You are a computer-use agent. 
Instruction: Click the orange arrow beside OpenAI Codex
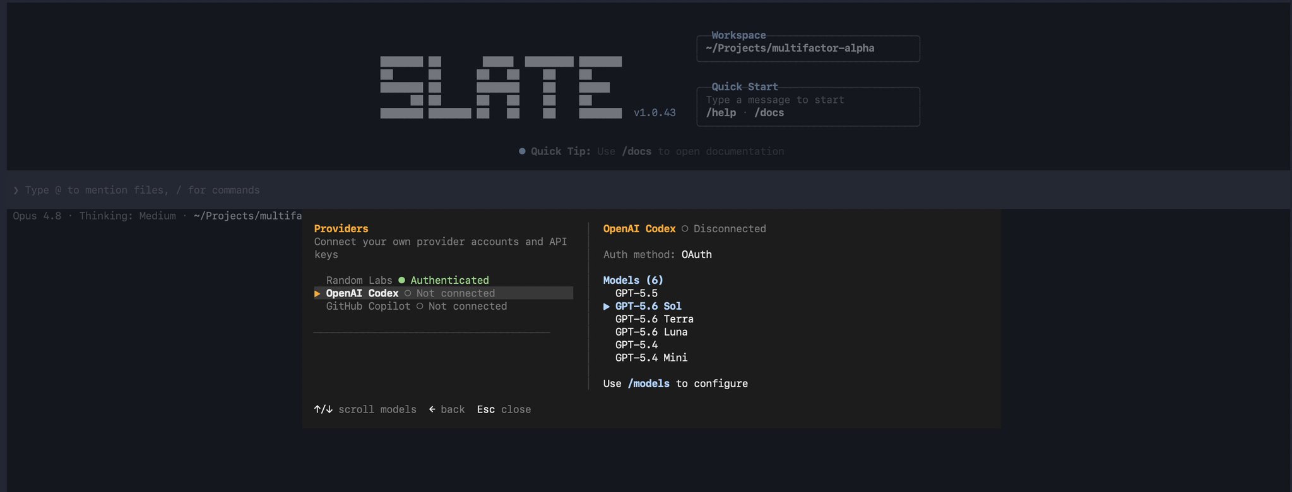click(317, 293)
